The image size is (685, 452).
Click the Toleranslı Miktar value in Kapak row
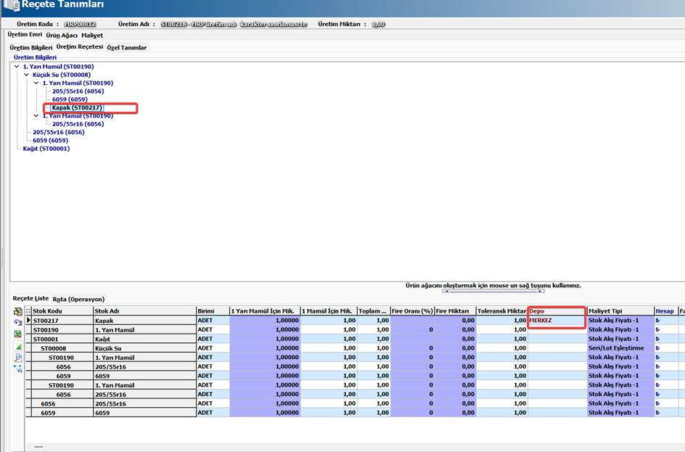[501, 321]
